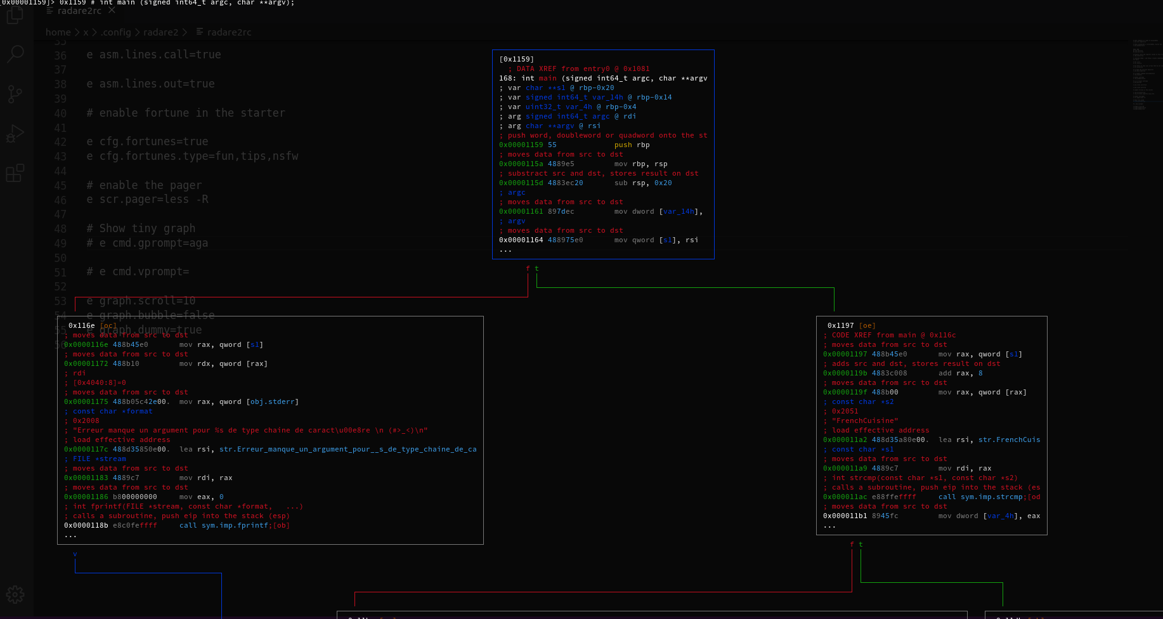
Task: Expand the home breadcrumb segment
Action: [x=58, y=32]
